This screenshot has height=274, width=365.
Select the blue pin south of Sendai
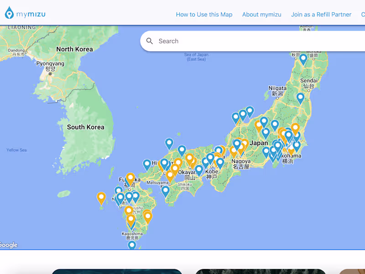tap(300, 98)
